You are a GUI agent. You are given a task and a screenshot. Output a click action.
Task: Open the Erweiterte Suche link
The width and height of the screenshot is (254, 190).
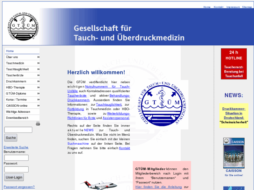coord(16,147)
